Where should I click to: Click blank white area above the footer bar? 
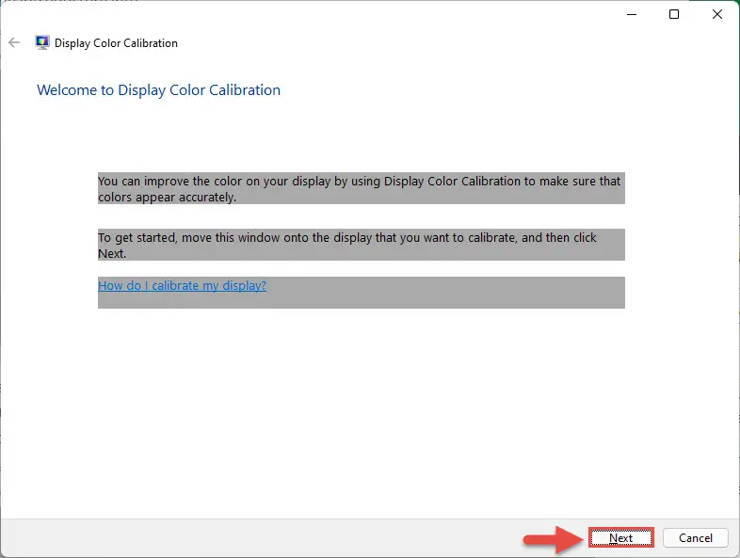(368, 415)
